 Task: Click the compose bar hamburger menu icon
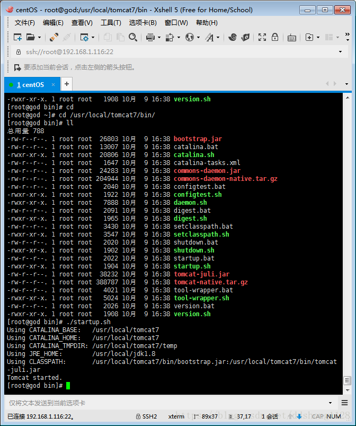[344, 403]
